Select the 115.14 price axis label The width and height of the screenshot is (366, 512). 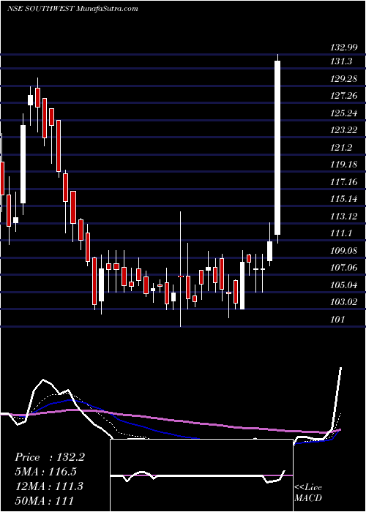tap(344, 199)
